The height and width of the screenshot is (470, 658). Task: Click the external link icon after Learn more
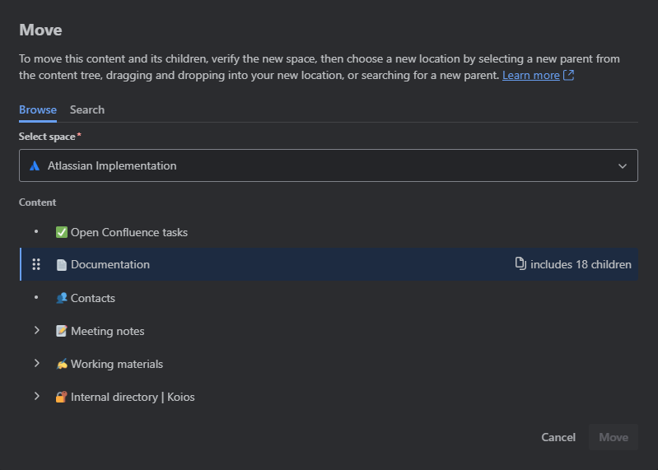pos(568,75)
